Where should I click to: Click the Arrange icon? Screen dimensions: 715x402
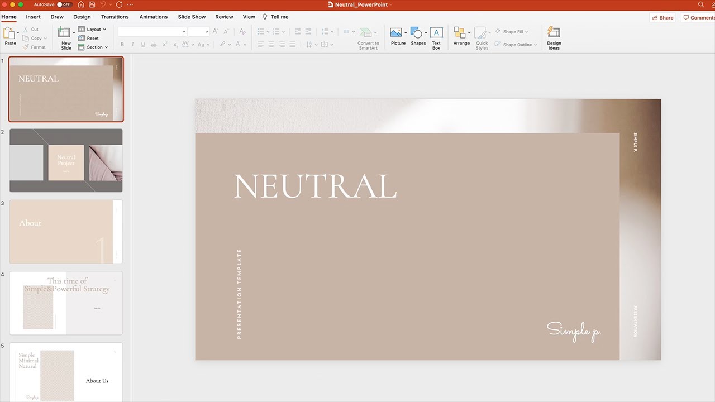[459, 32]
